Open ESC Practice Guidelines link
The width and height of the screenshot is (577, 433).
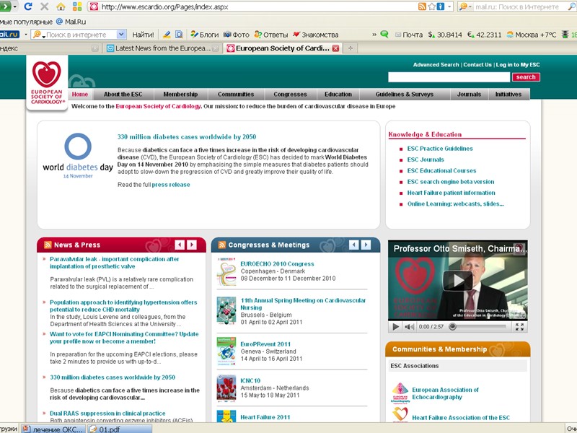coord(440,149)
